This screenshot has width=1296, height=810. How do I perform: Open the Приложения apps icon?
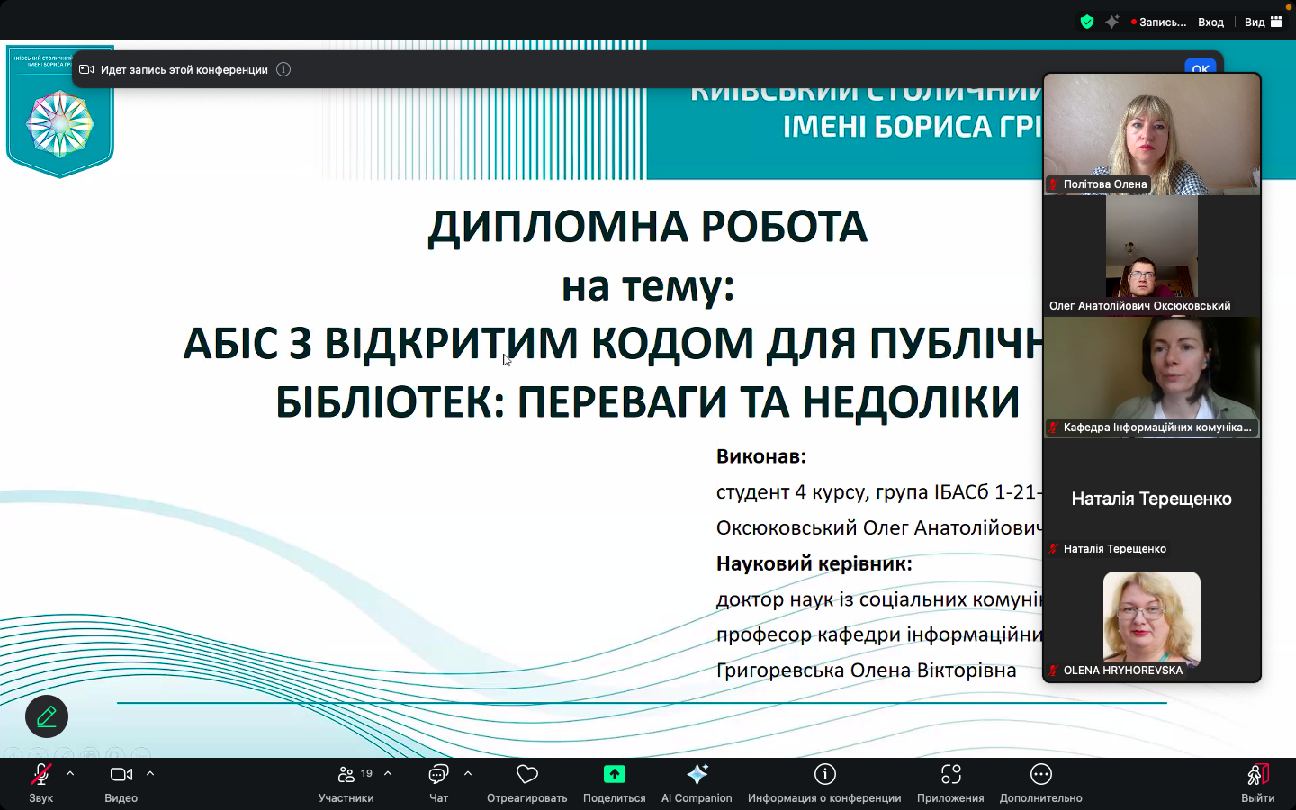[x=950, y=775]
